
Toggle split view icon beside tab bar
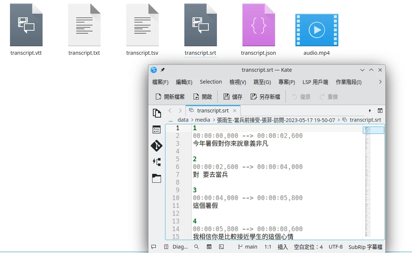pos(380,111)
